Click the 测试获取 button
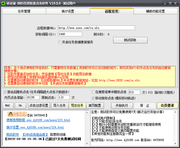 [130, 40]
